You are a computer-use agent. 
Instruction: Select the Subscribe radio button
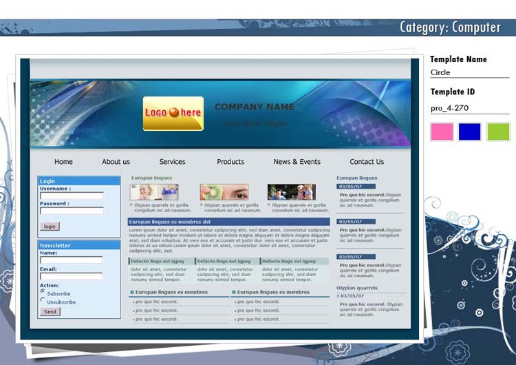tap(43, 292)
